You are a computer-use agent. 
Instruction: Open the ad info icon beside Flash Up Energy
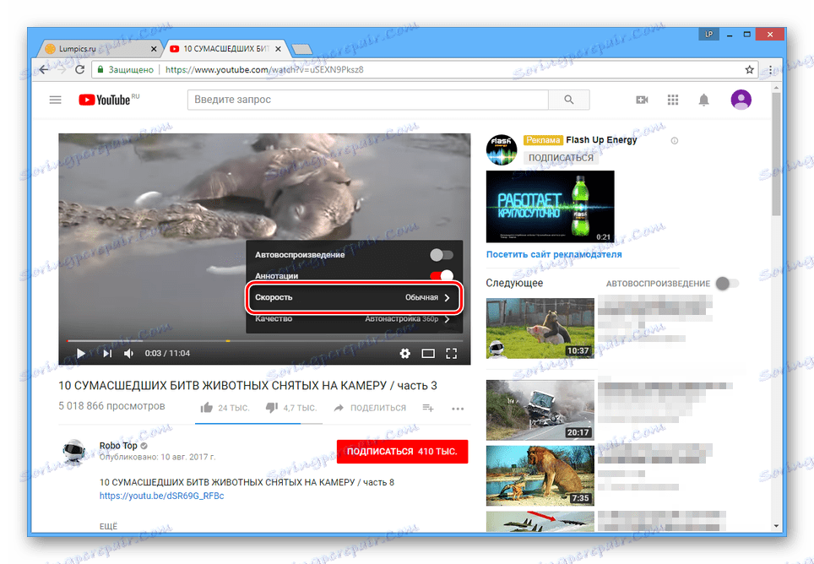pyautogui.click(x=675, y=141)
